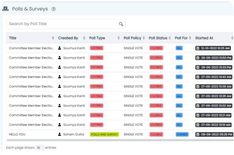Click VOTING badge in the 12-10-2022 row
Viewport: 234px width, 155px height.
coord(97,48)
